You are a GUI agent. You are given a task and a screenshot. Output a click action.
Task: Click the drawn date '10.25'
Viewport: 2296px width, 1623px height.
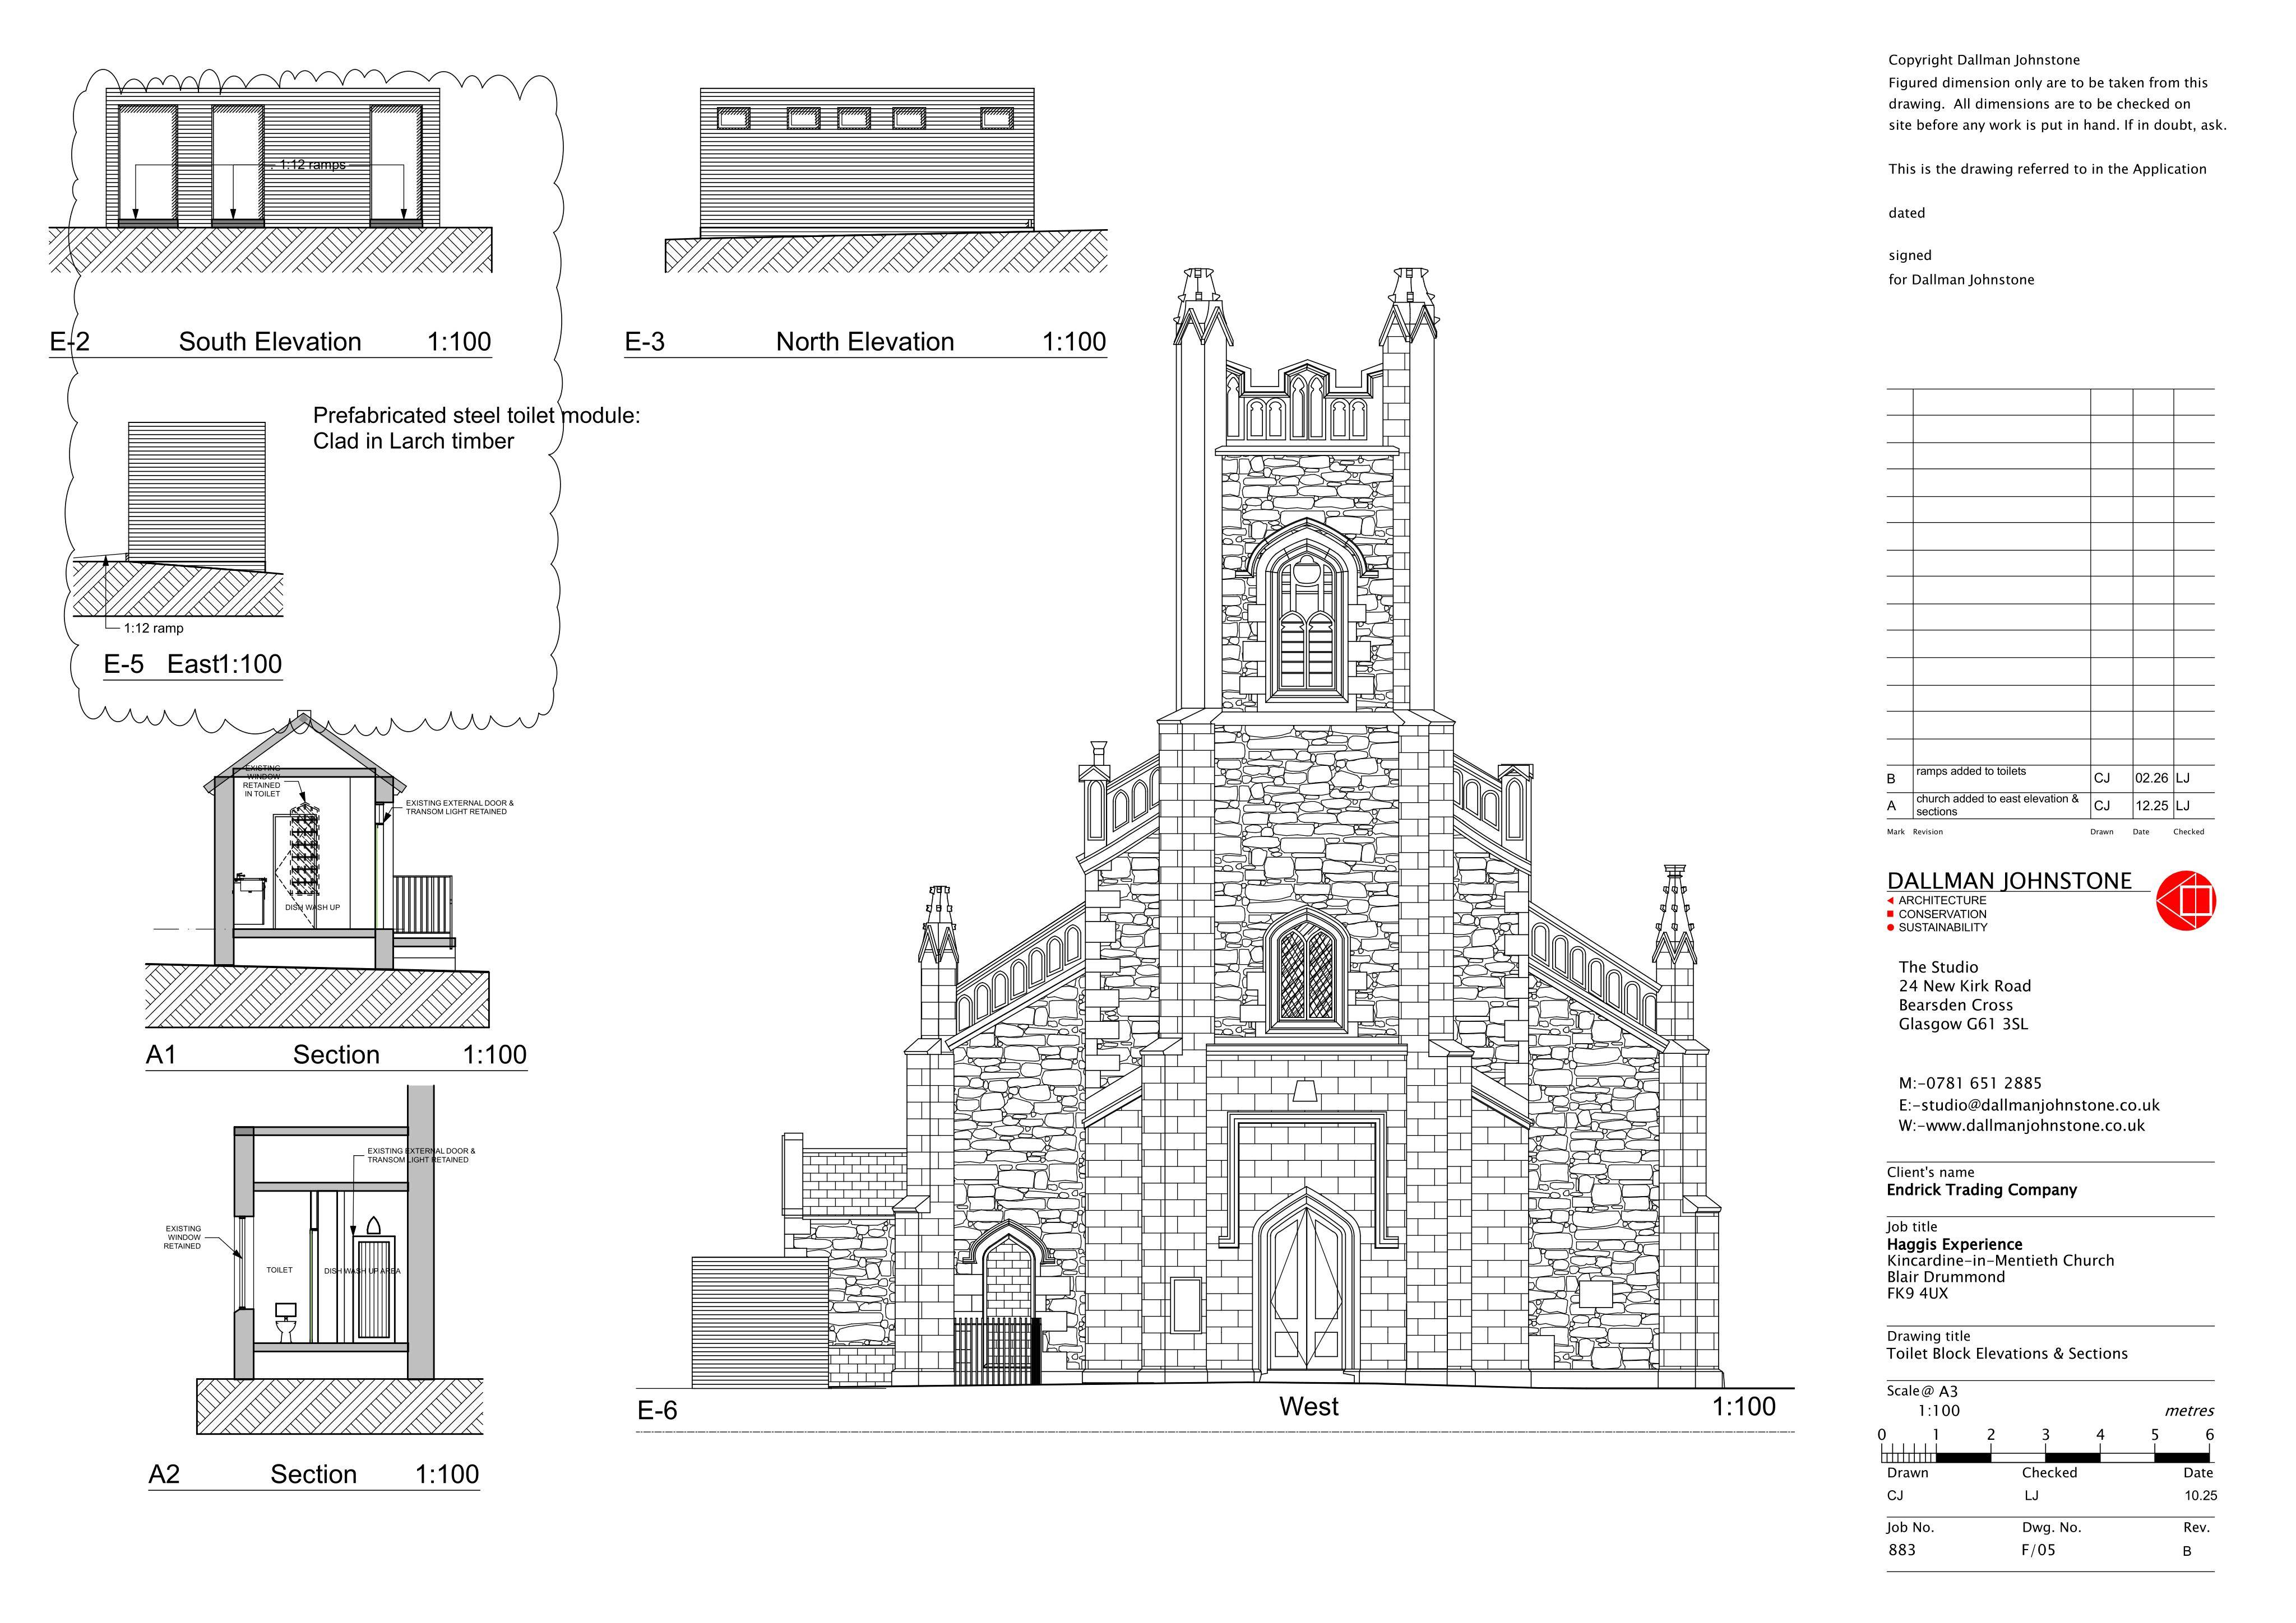click(x=2201, y=1496)
